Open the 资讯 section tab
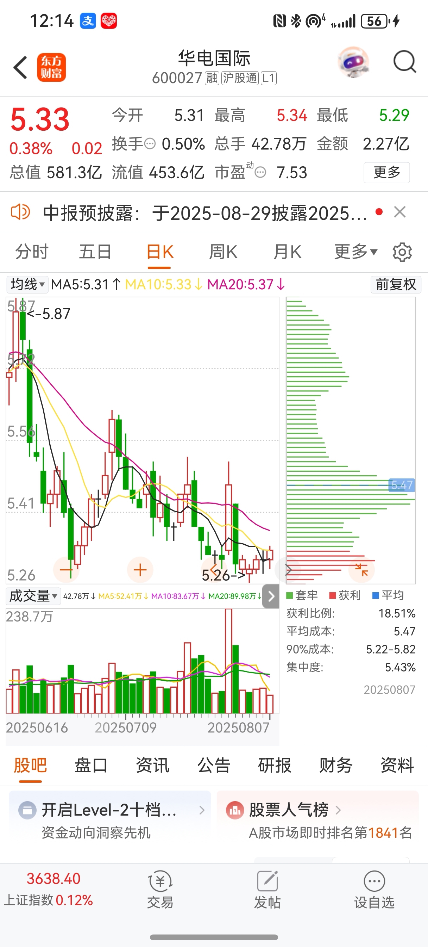Image resolution: width=428 pixels, height=947 pixels. [152, 766]
